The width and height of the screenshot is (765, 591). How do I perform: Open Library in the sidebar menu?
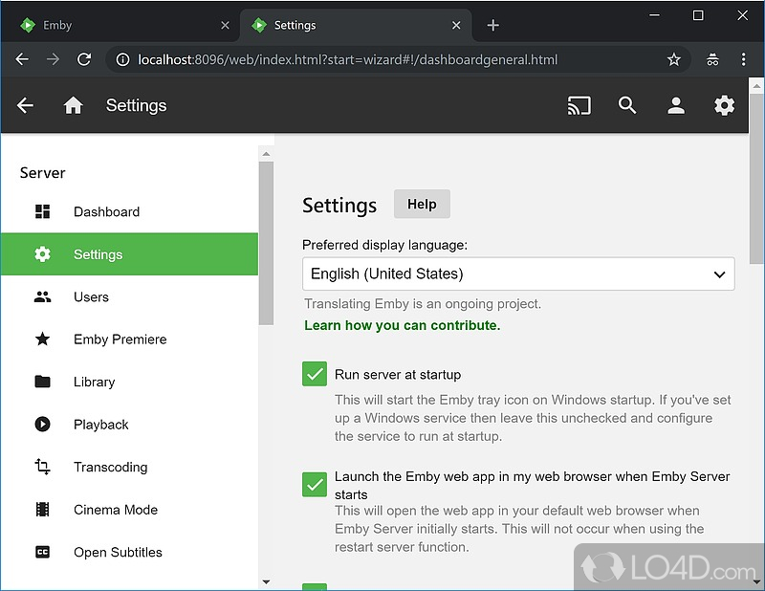pos(129,382)
